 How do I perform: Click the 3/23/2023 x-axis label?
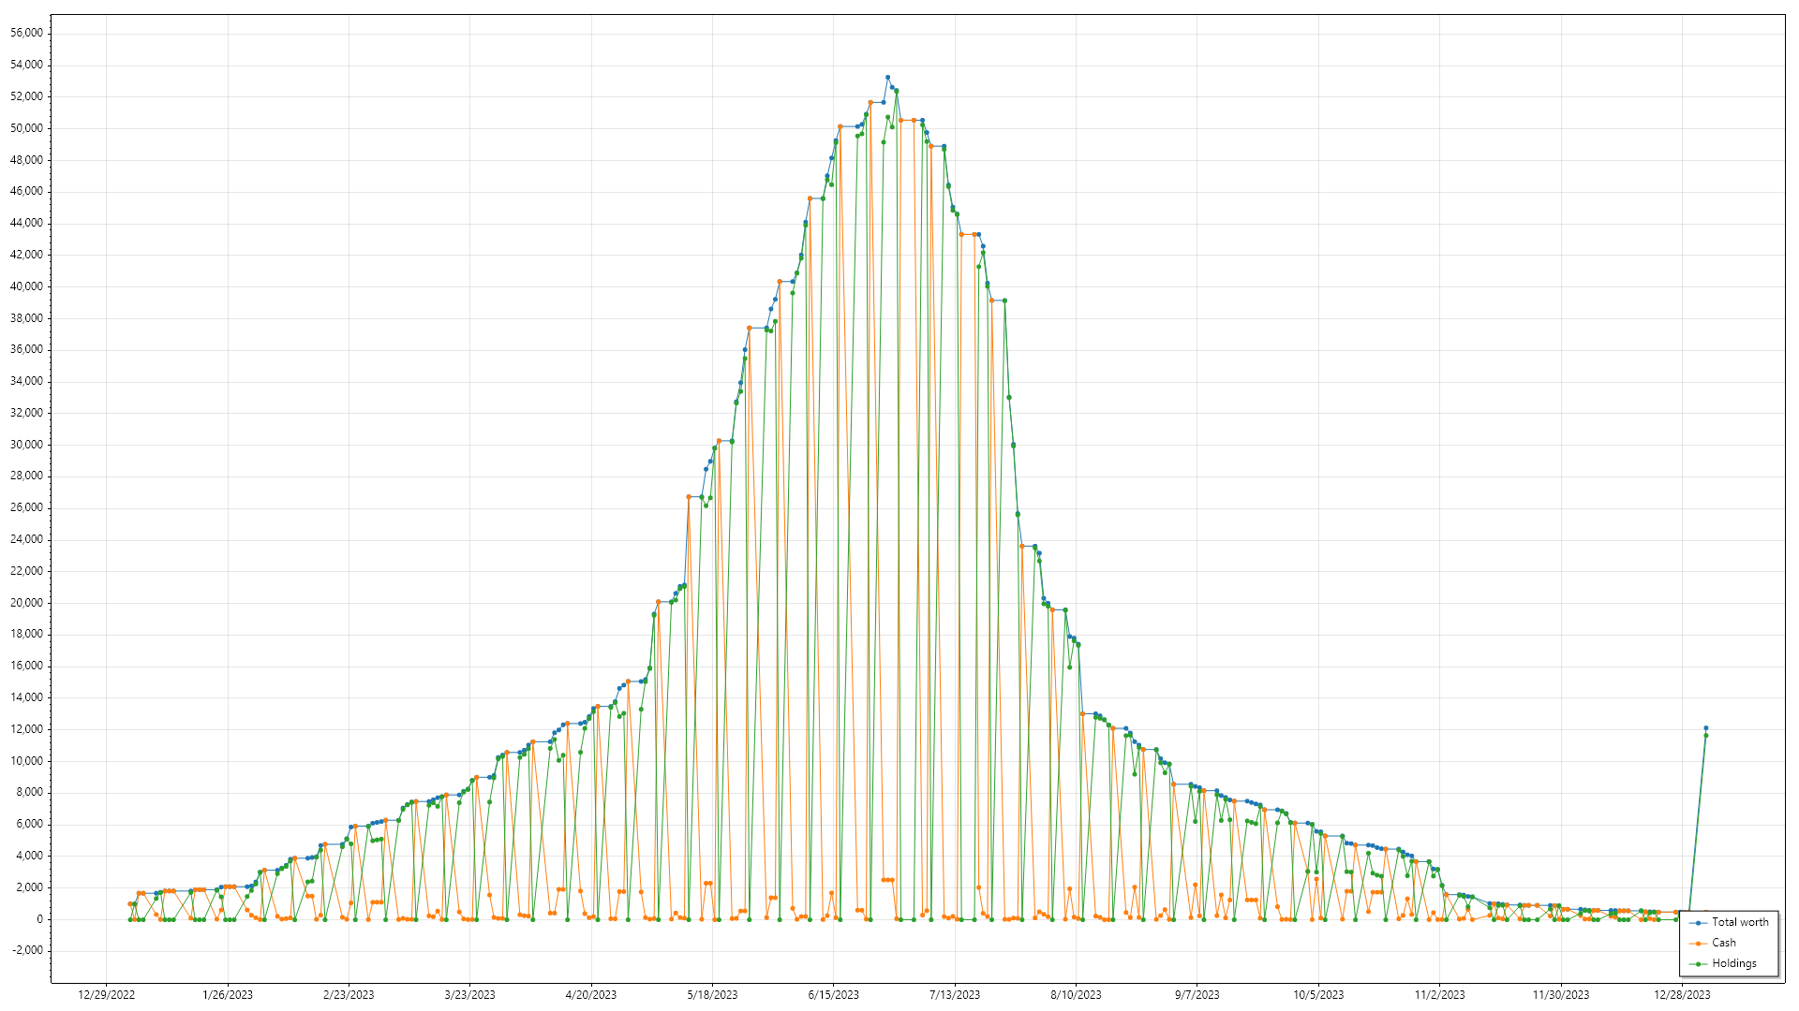pyautogui.click(x=469, y=995)
